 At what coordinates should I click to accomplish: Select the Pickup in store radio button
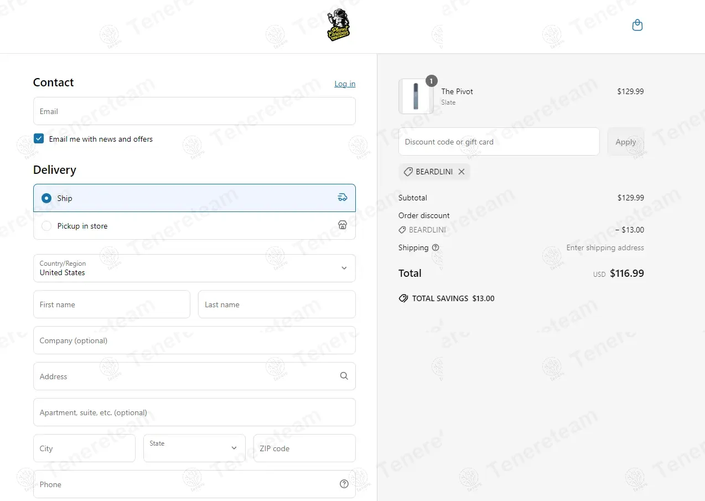click(x=46, y=226)
